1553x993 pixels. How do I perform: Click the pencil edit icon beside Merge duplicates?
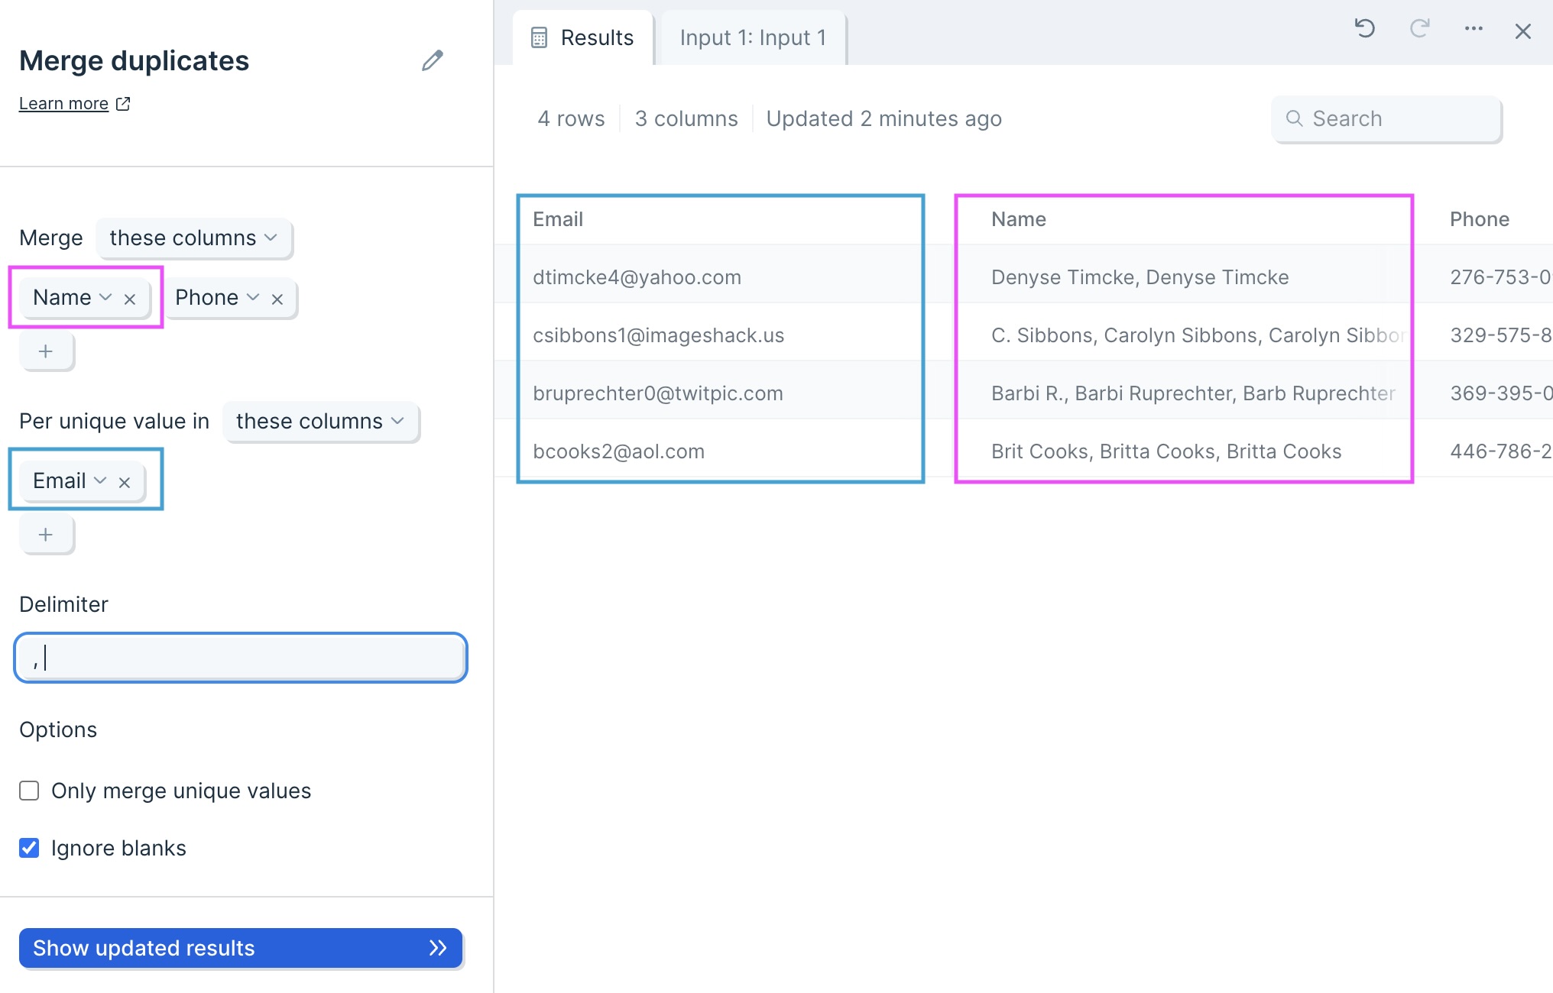click(x=433, y=60)
